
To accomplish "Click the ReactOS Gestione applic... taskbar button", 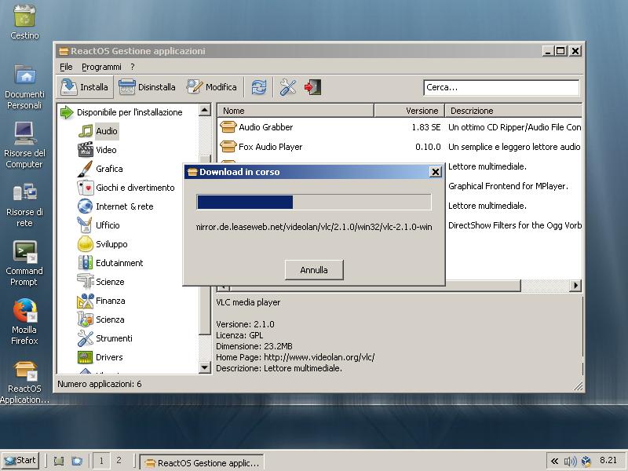I will tap(203, 462).
